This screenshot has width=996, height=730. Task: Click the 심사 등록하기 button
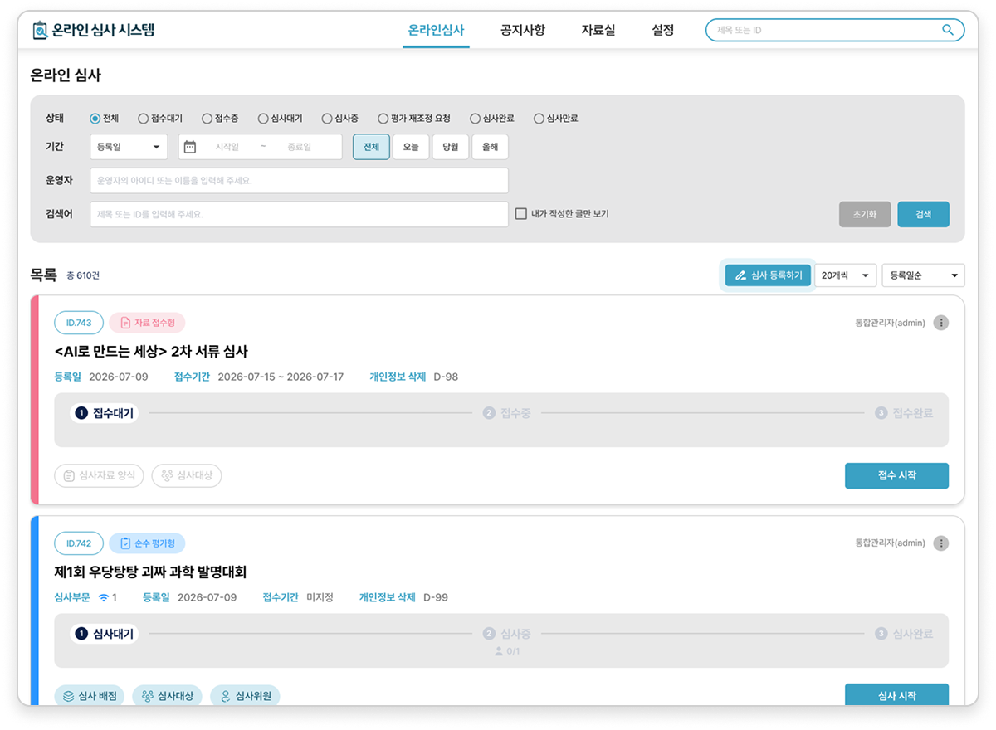(768, 275)
